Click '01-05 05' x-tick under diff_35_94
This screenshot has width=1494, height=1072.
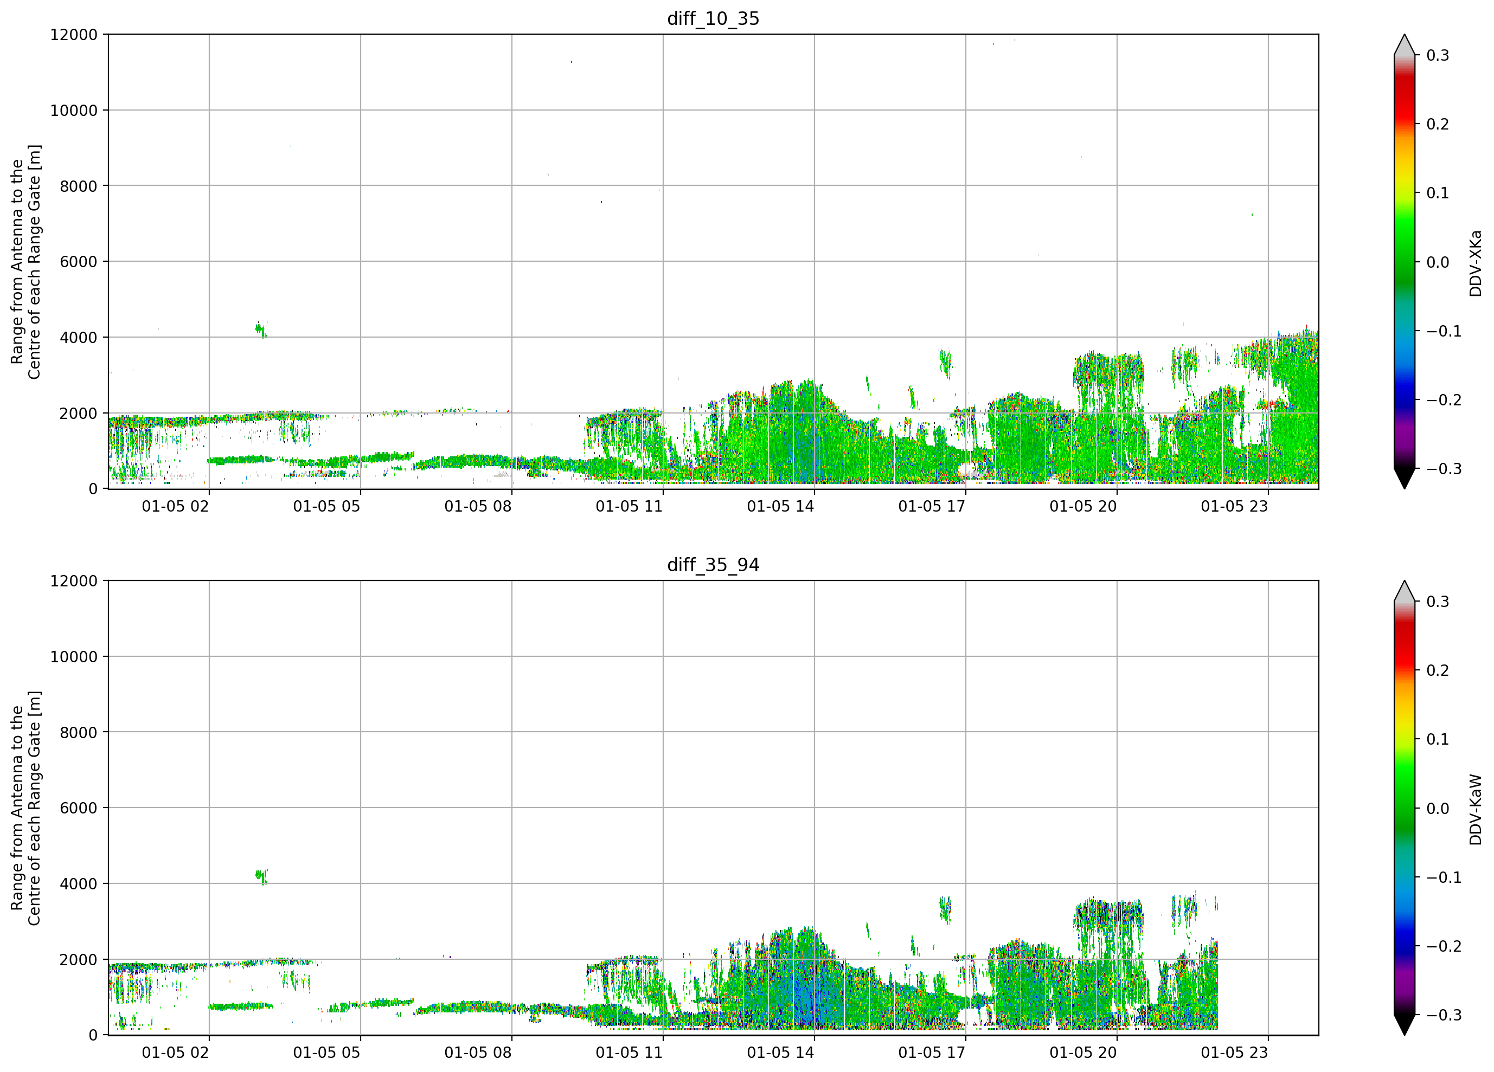[x=327, y=1053]
